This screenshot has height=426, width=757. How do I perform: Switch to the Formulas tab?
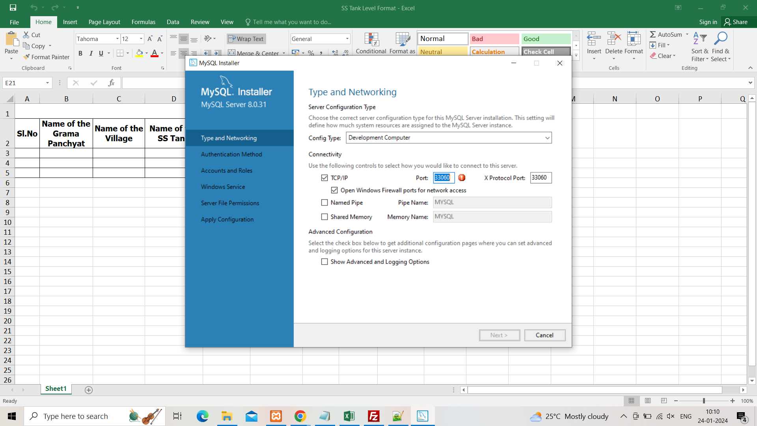click(144, 22)
